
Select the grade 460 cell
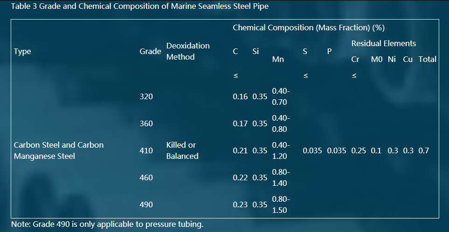146,177
